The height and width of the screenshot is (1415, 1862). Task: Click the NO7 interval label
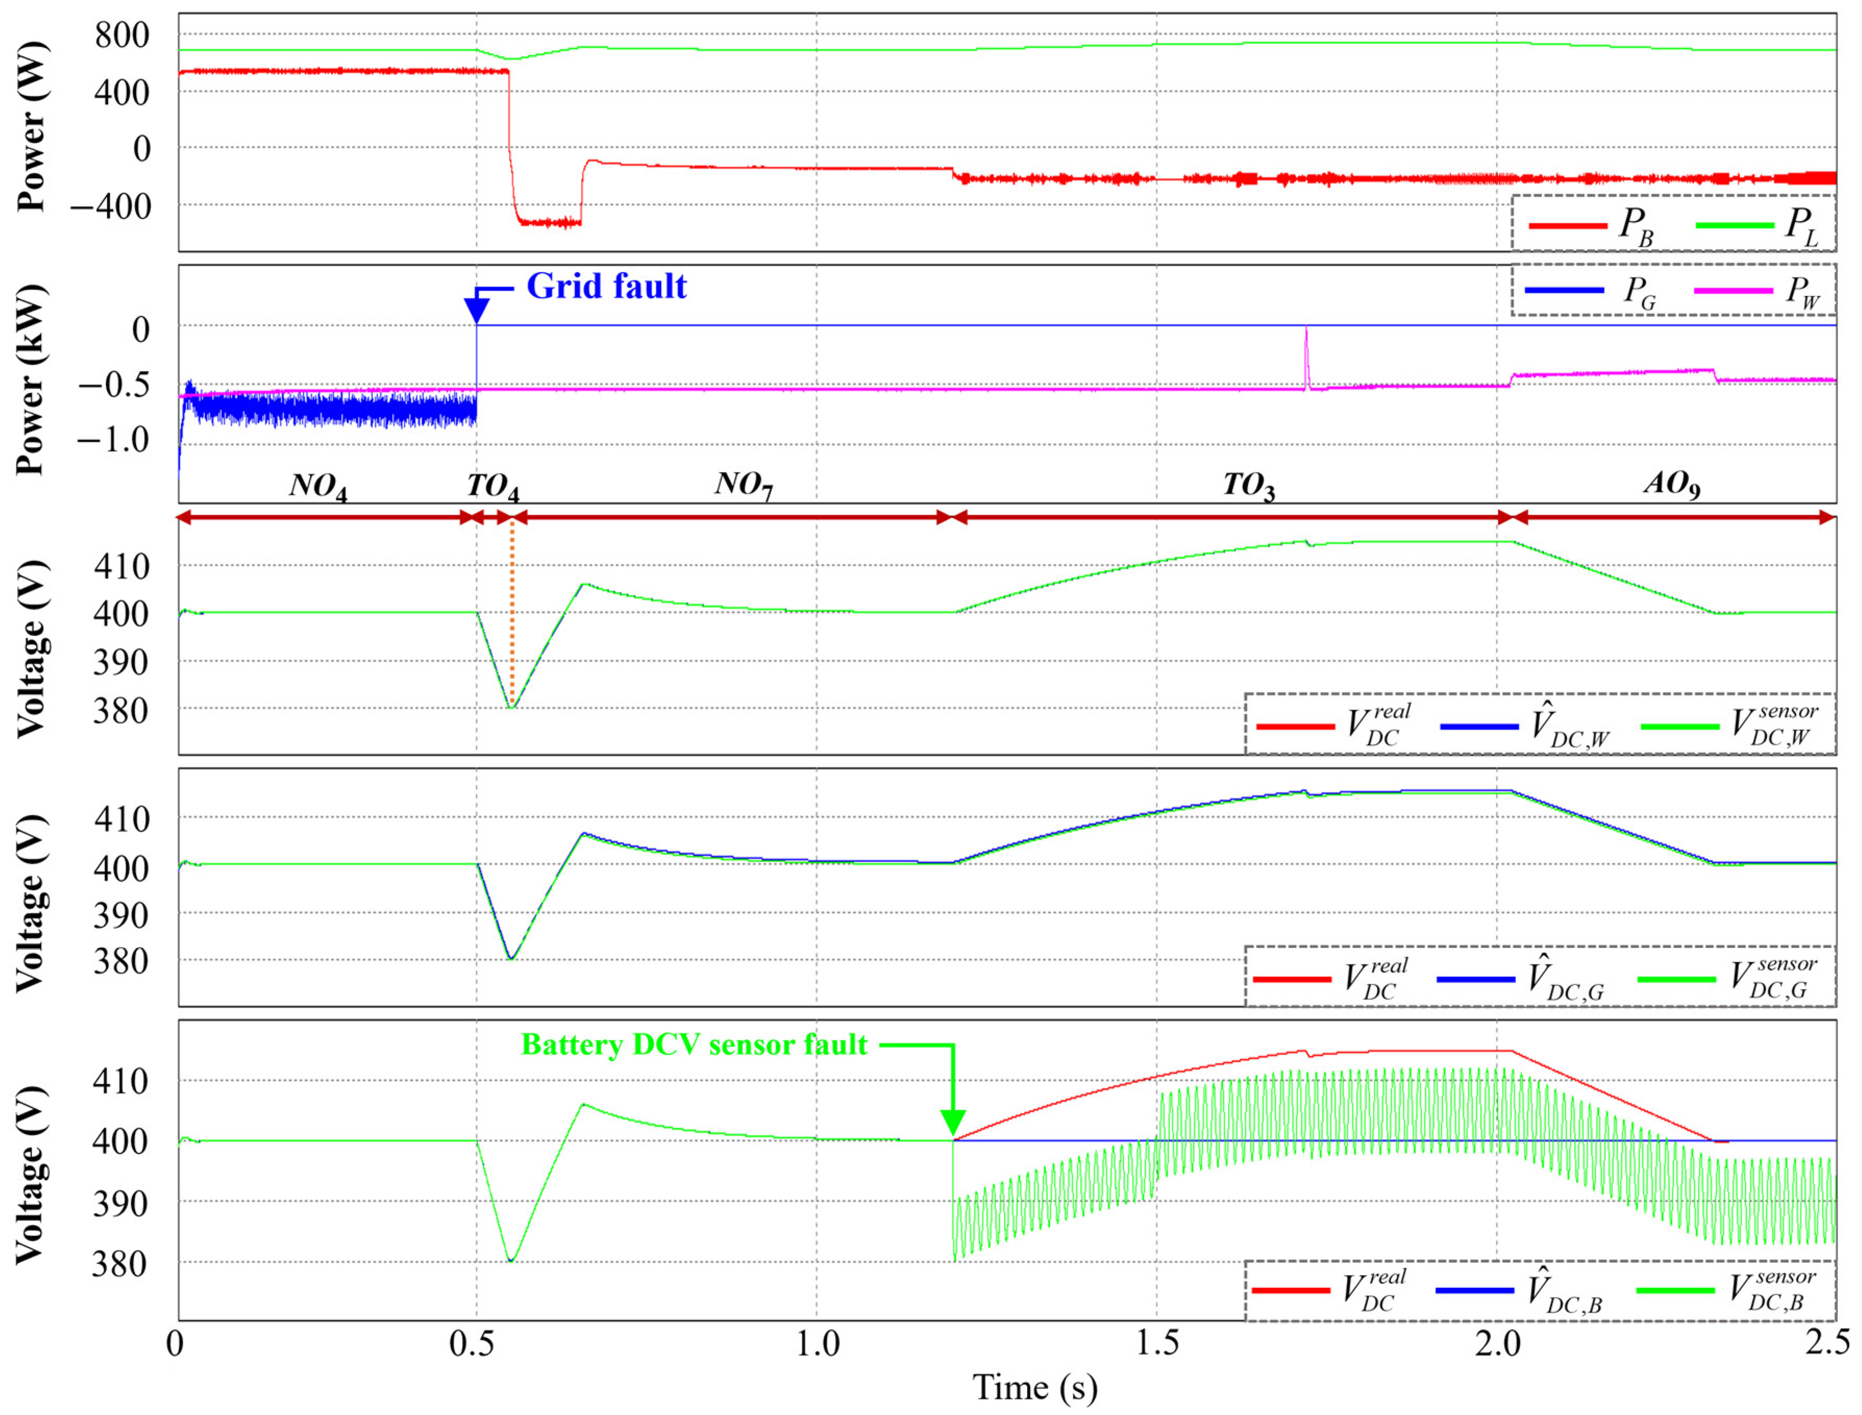(743, 485)
